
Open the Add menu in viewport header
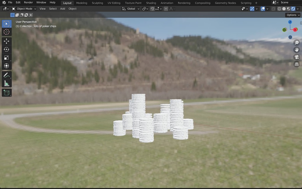click(x=63, y=9)
